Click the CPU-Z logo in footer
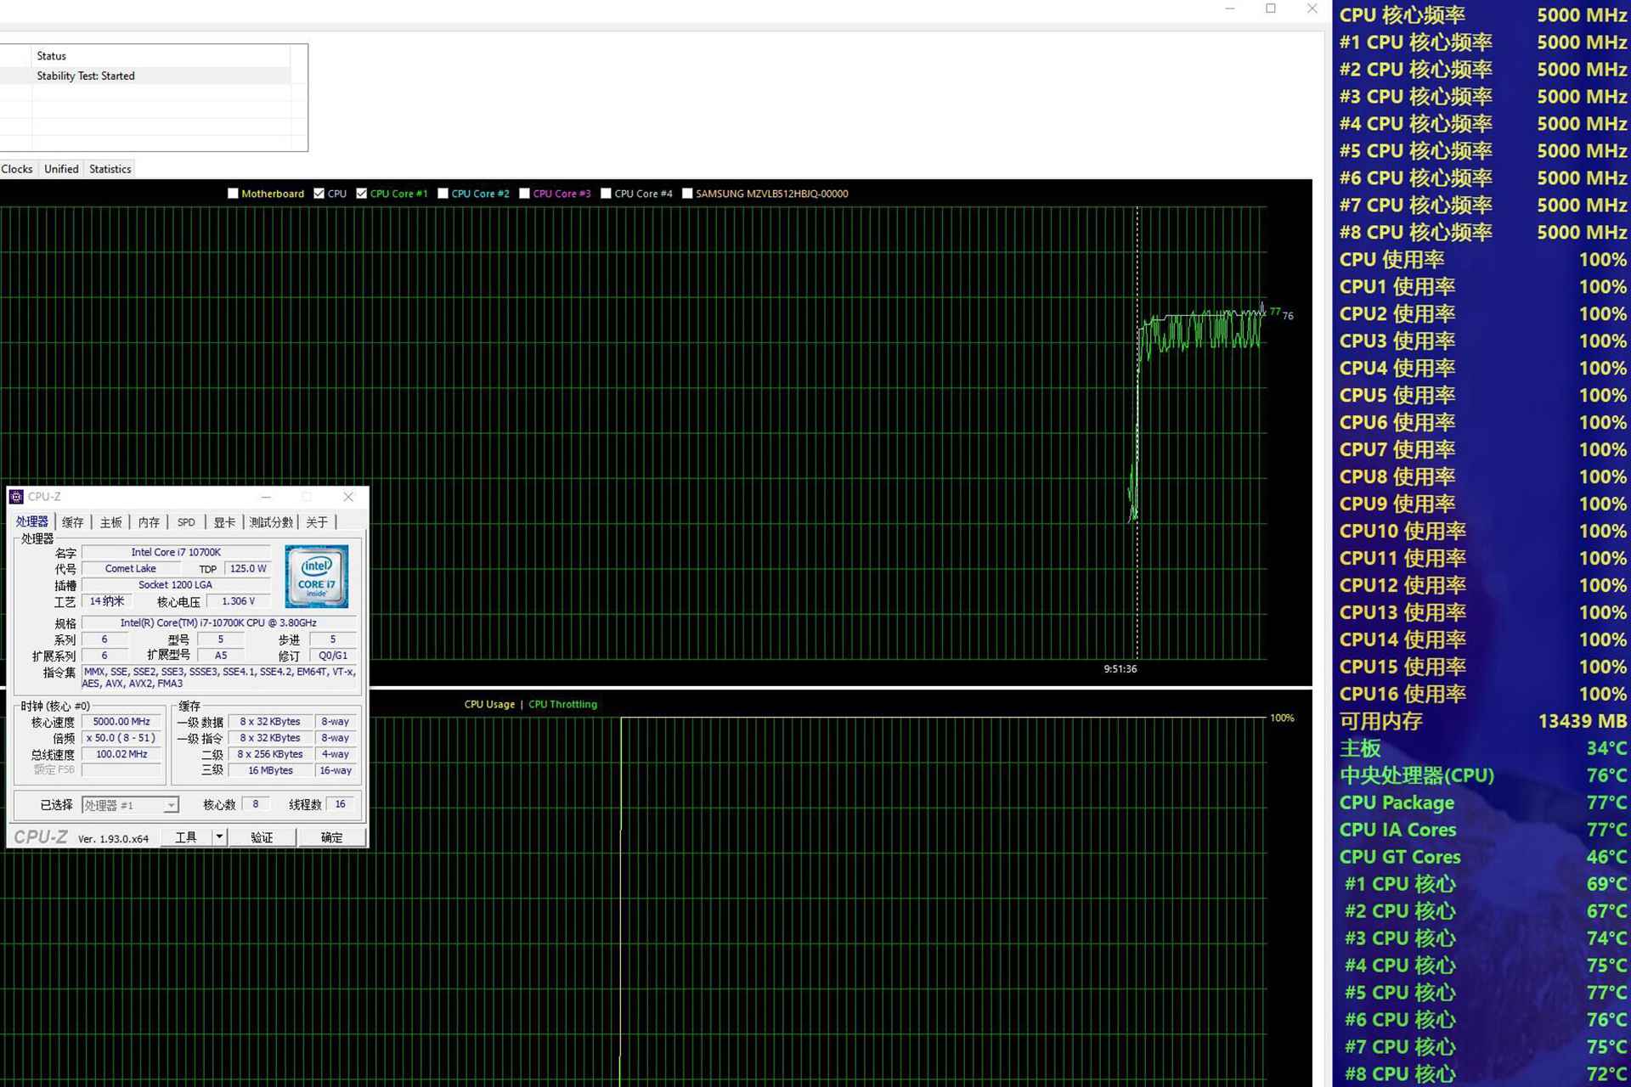Image resolution: width=1631 pixels, height=1087 pixels. pyautogui.click(x=41, y=837)
